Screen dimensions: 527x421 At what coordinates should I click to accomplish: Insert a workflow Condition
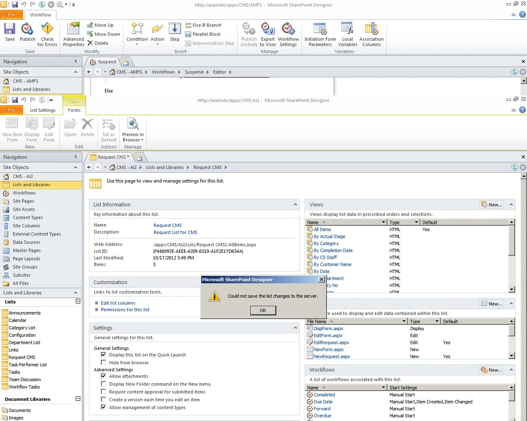(137, 34)
